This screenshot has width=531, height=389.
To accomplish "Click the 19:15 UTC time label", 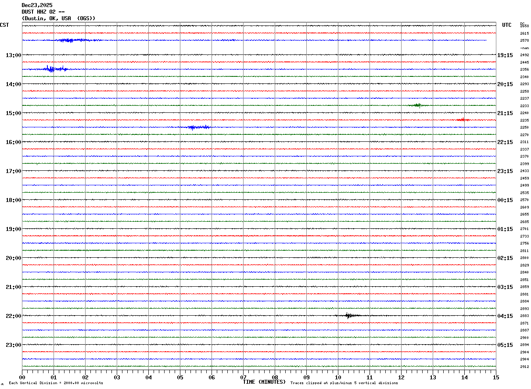I will coord(505,55).
